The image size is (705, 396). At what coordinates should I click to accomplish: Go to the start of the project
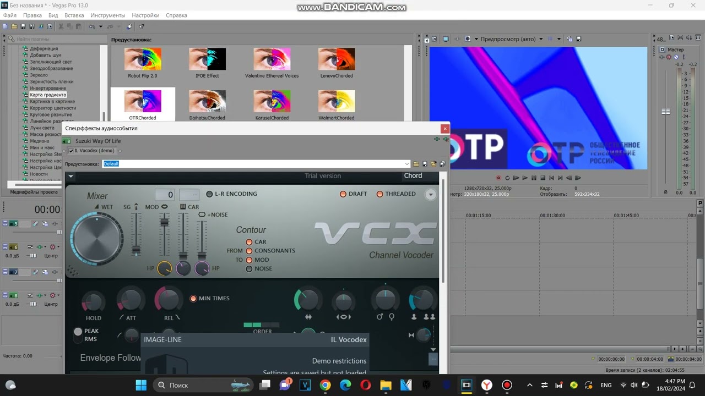[x=551, y=178]
